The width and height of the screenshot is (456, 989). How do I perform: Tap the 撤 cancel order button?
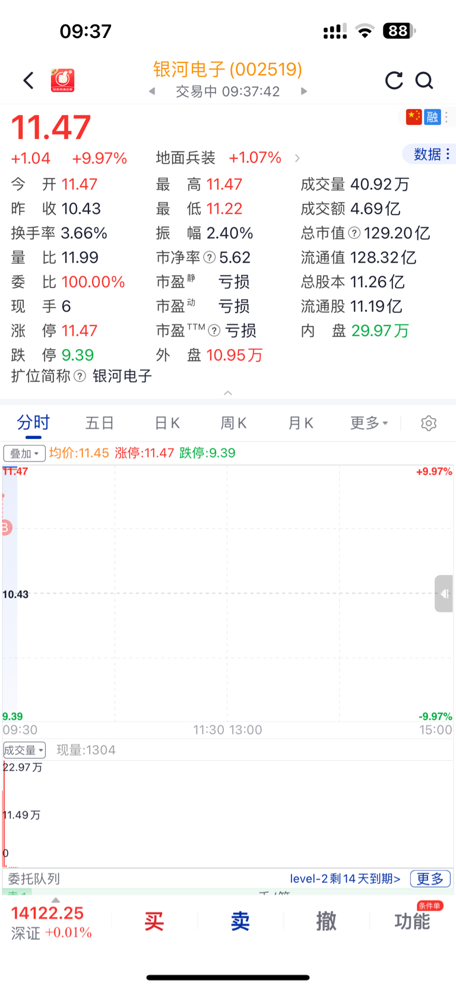(x=326, y=921)
